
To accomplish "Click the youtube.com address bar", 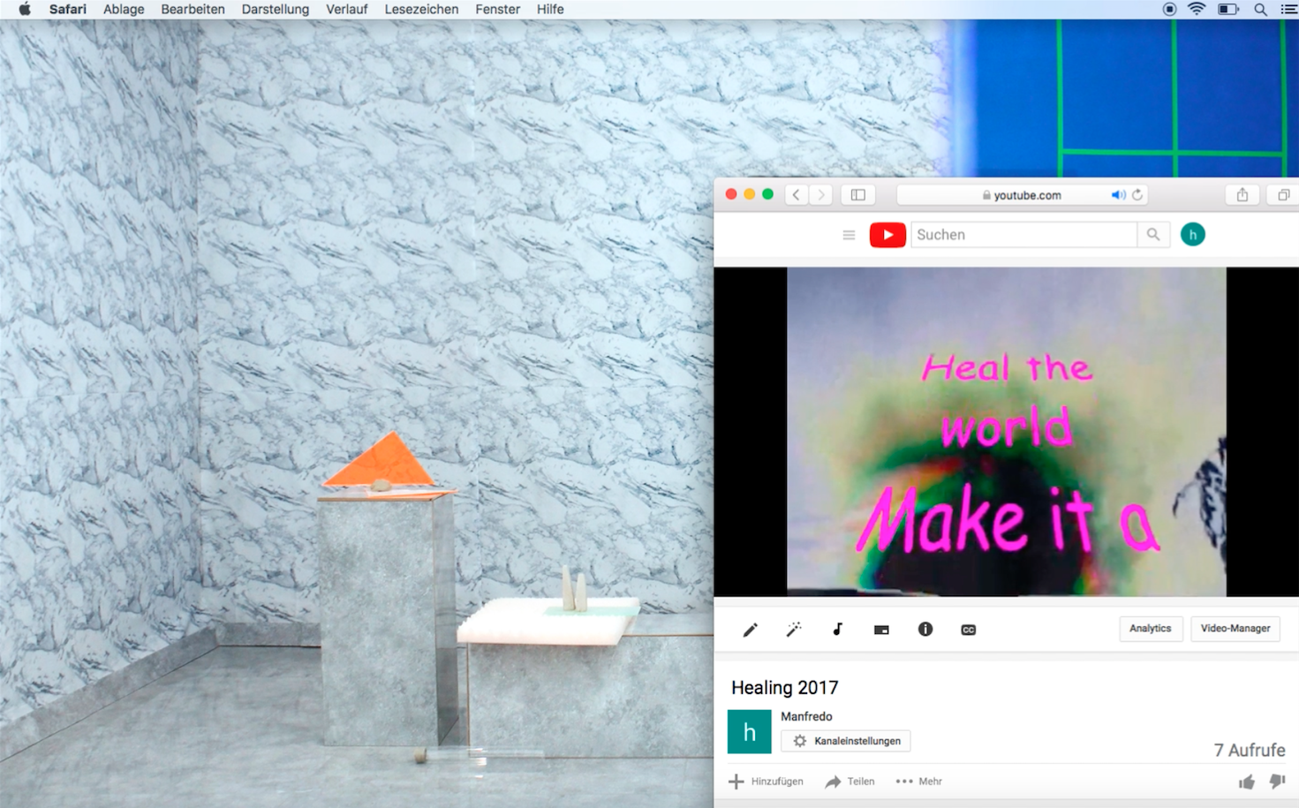I will (1022, 195).
